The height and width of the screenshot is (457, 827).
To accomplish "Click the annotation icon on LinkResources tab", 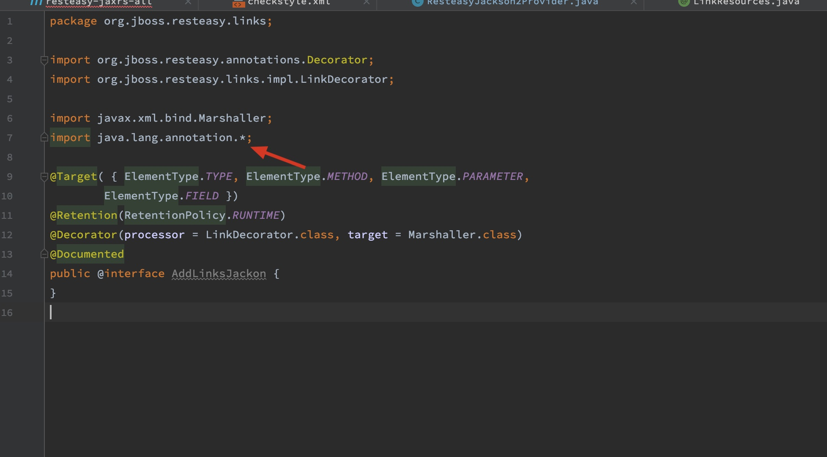I will click(x=683, y=3).
